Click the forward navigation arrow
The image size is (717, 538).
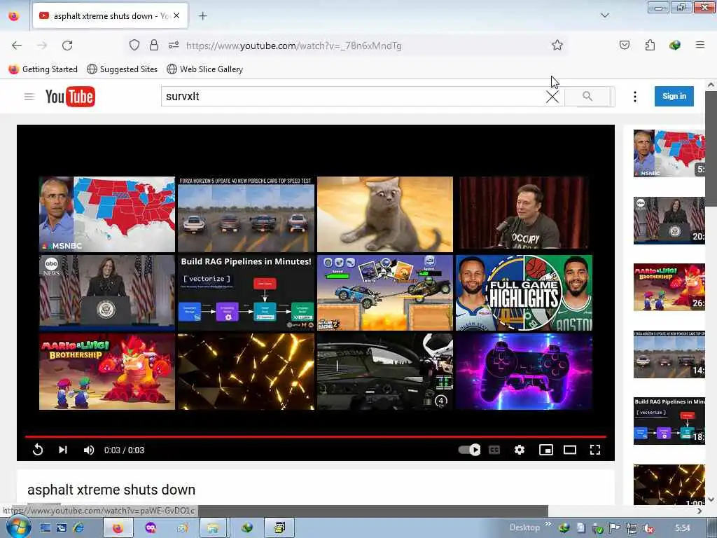click(42, 46)
